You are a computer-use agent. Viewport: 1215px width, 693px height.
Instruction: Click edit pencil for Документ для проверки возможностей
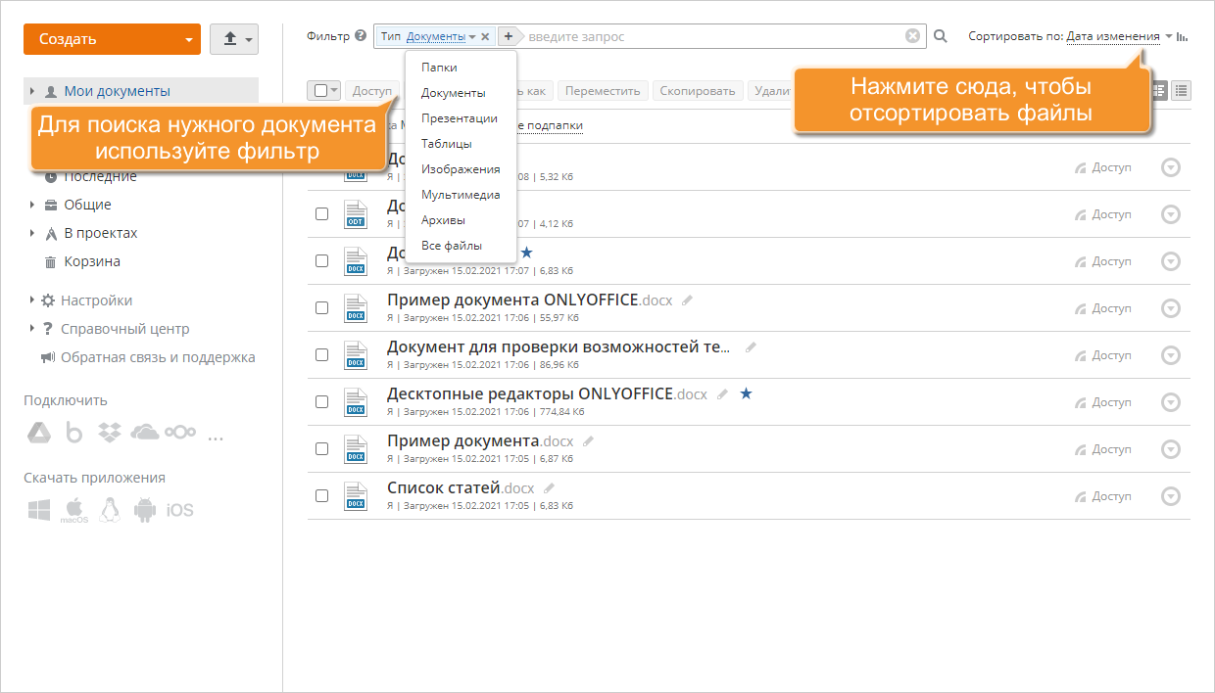pyautogui.click(x=751, y=347)
